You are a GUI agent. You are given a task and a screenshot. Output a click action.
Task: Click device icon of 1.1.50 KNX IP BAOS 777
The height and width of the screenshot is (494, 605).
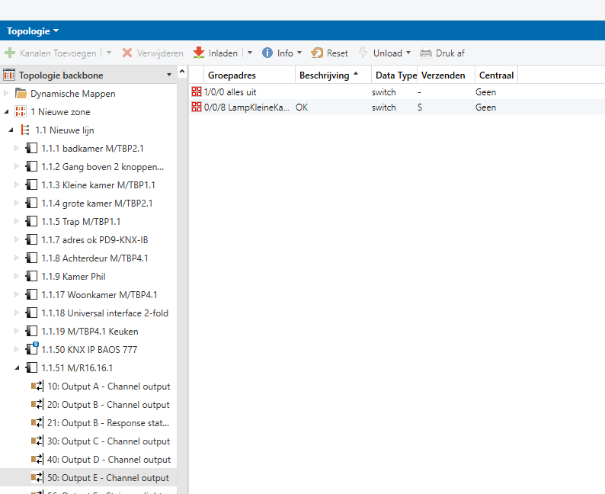pyautogui.click(x=32, y=350)
